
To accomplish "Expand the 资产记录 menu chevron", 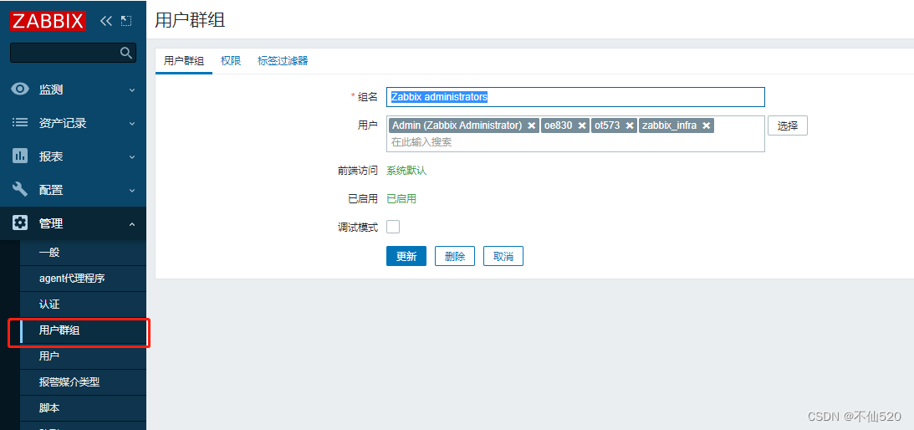I will click(x=132, y=123).
